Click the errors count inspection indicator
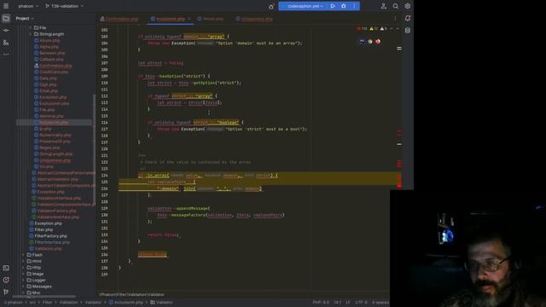The image size is (546, 307). coord(362,29)
